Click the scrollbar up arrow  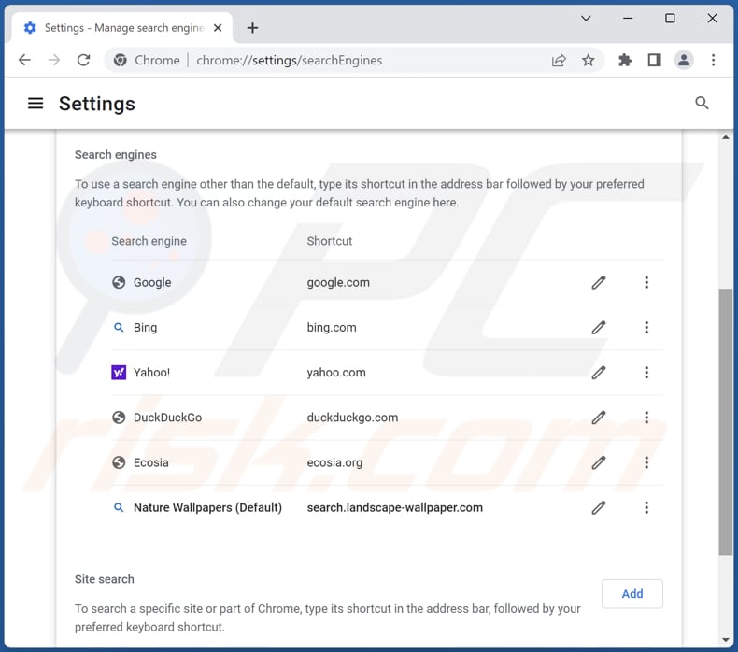pos(725,137)
